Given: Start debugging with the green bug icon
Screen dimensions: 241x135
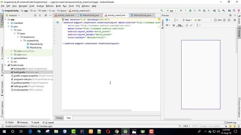Looking at the screenshot, I should (x=190, y=10).
